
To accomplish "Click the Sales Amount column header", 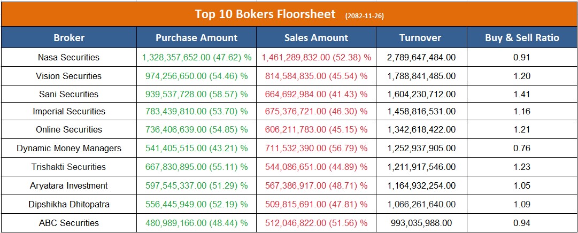I will tap(316, 38).
